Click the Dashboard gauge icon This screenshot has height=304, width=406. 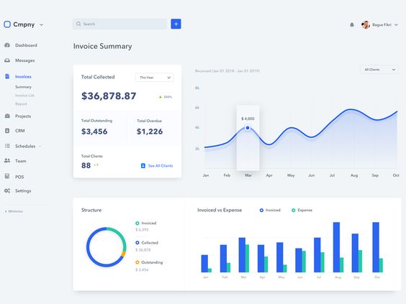7,45
